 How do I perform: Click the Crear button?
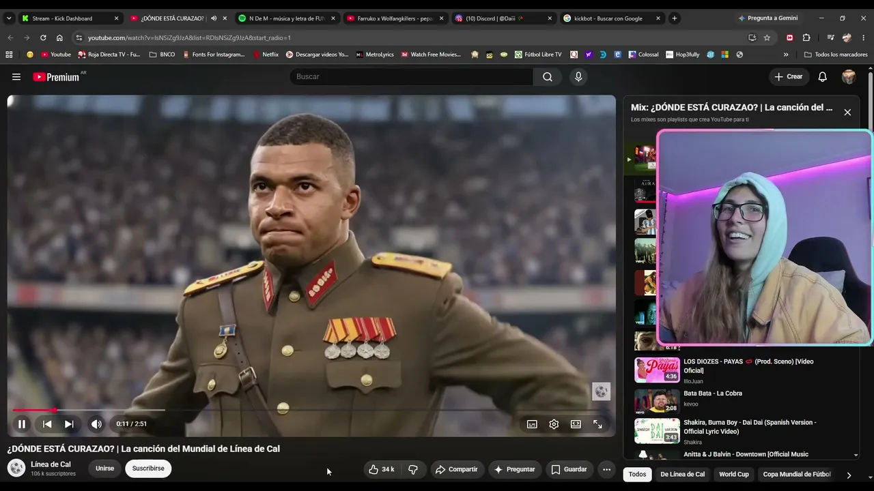click(789, 77)
